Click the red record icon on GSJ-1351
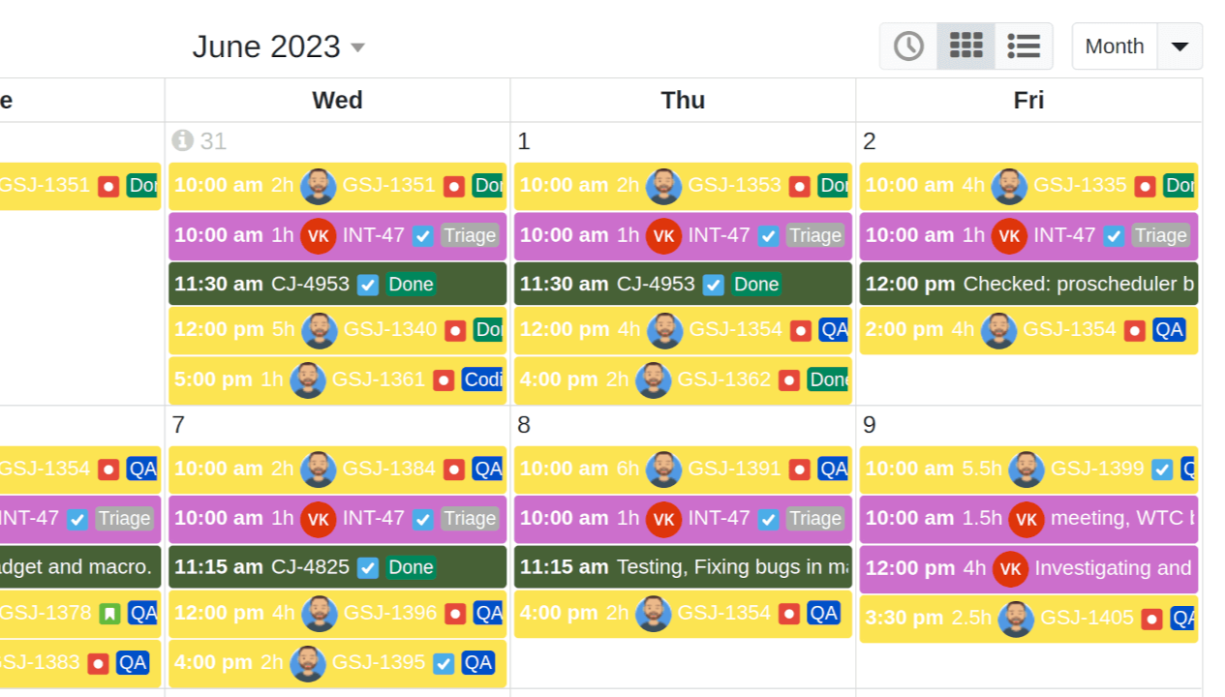Screen dimensions: 1225x697 tap(454, 186)
